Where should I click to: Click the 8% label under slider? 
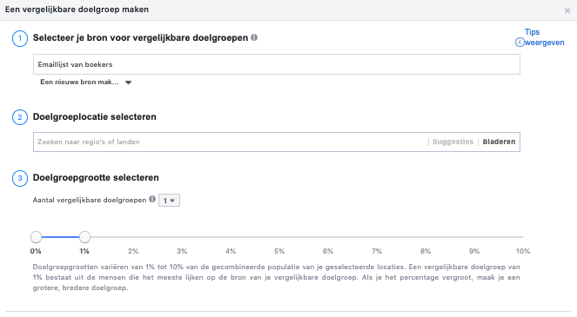[426, 251]
